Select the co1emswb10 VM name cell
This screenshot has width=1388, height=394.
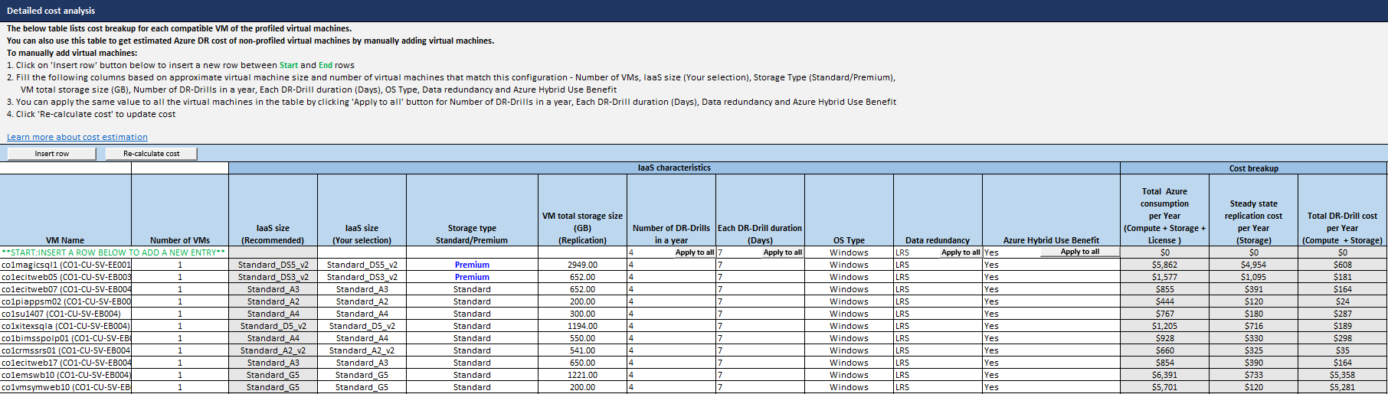(x=66, y=375)
